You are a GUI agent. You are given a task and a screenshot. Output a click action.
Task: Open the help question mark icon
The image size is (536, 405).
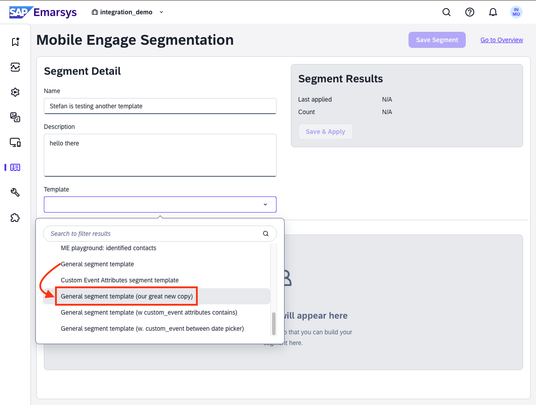click(x=469, y=12)
